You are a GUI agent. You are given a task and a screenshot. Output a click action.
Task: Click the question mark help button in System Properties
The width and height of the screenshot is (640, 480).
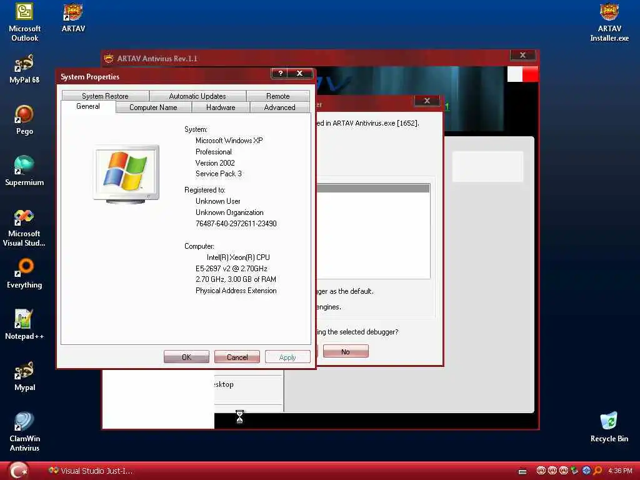[280, 74]
